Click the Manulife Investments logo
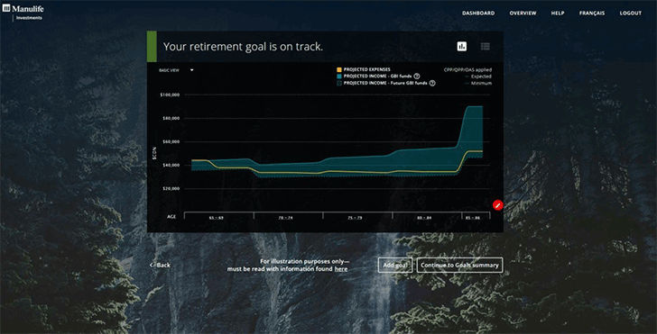Viewport: 657px width, 334px height. (x=23, y=12)
